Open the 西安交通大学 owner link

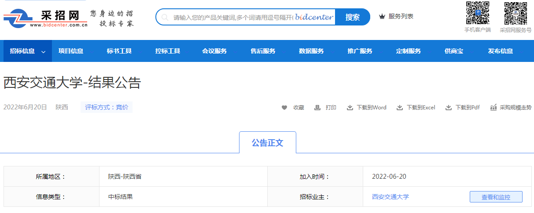pos(390,197)
